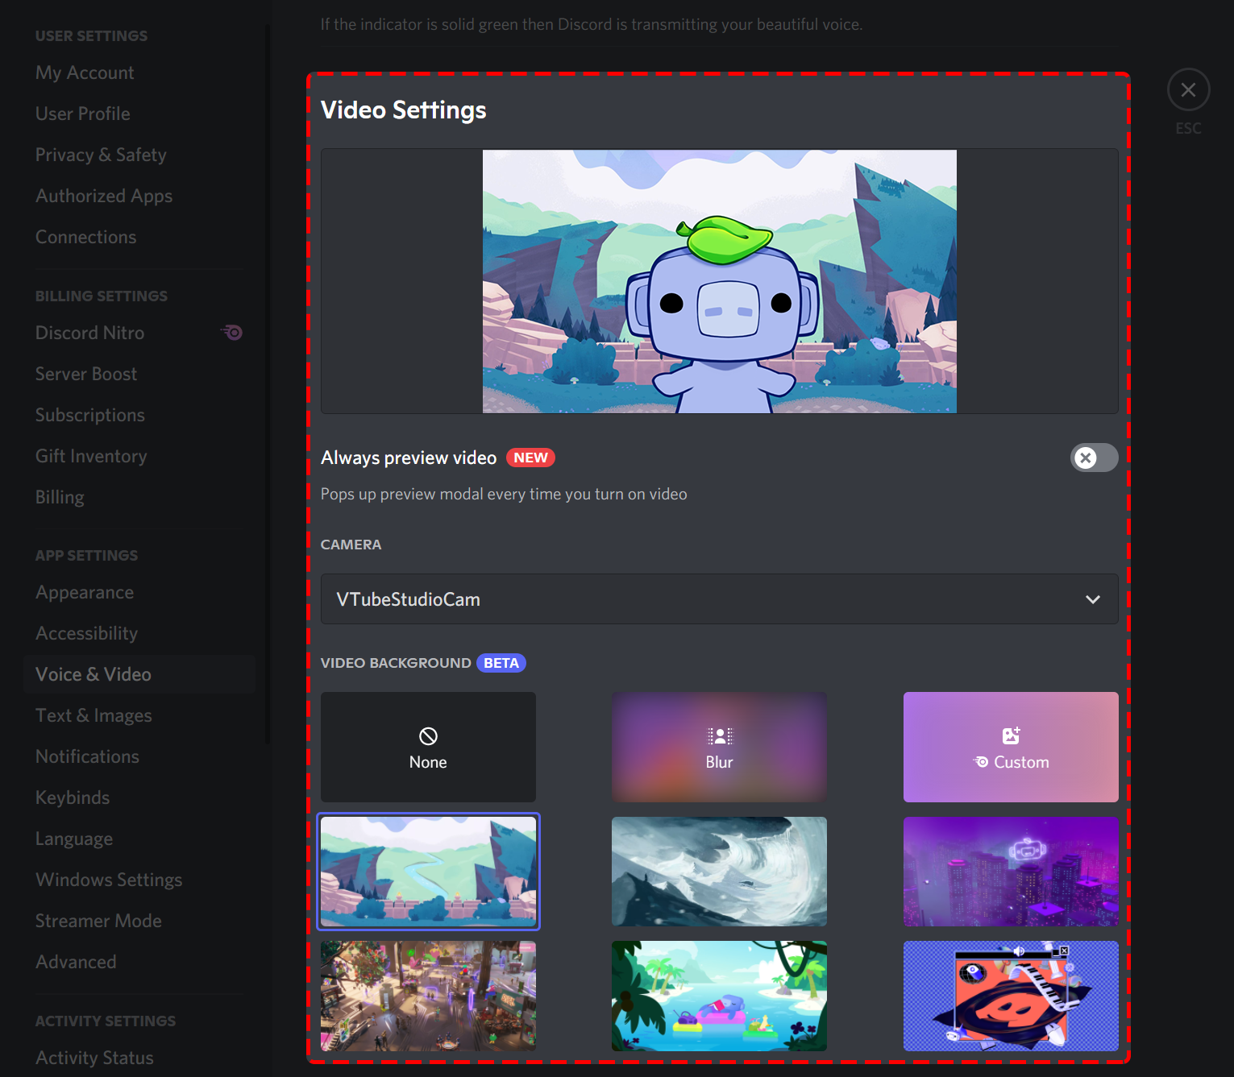The image size is (1234, 1077).
Task: Choose the Blur background option
Action: pos(719,747)
